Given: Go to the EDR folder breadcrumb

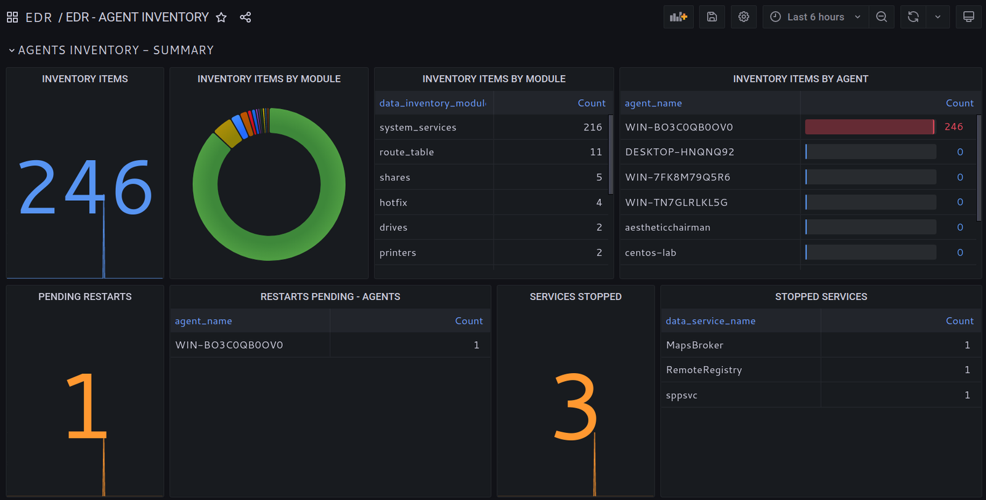Looking at the screenshot, I should coord(38,17).
